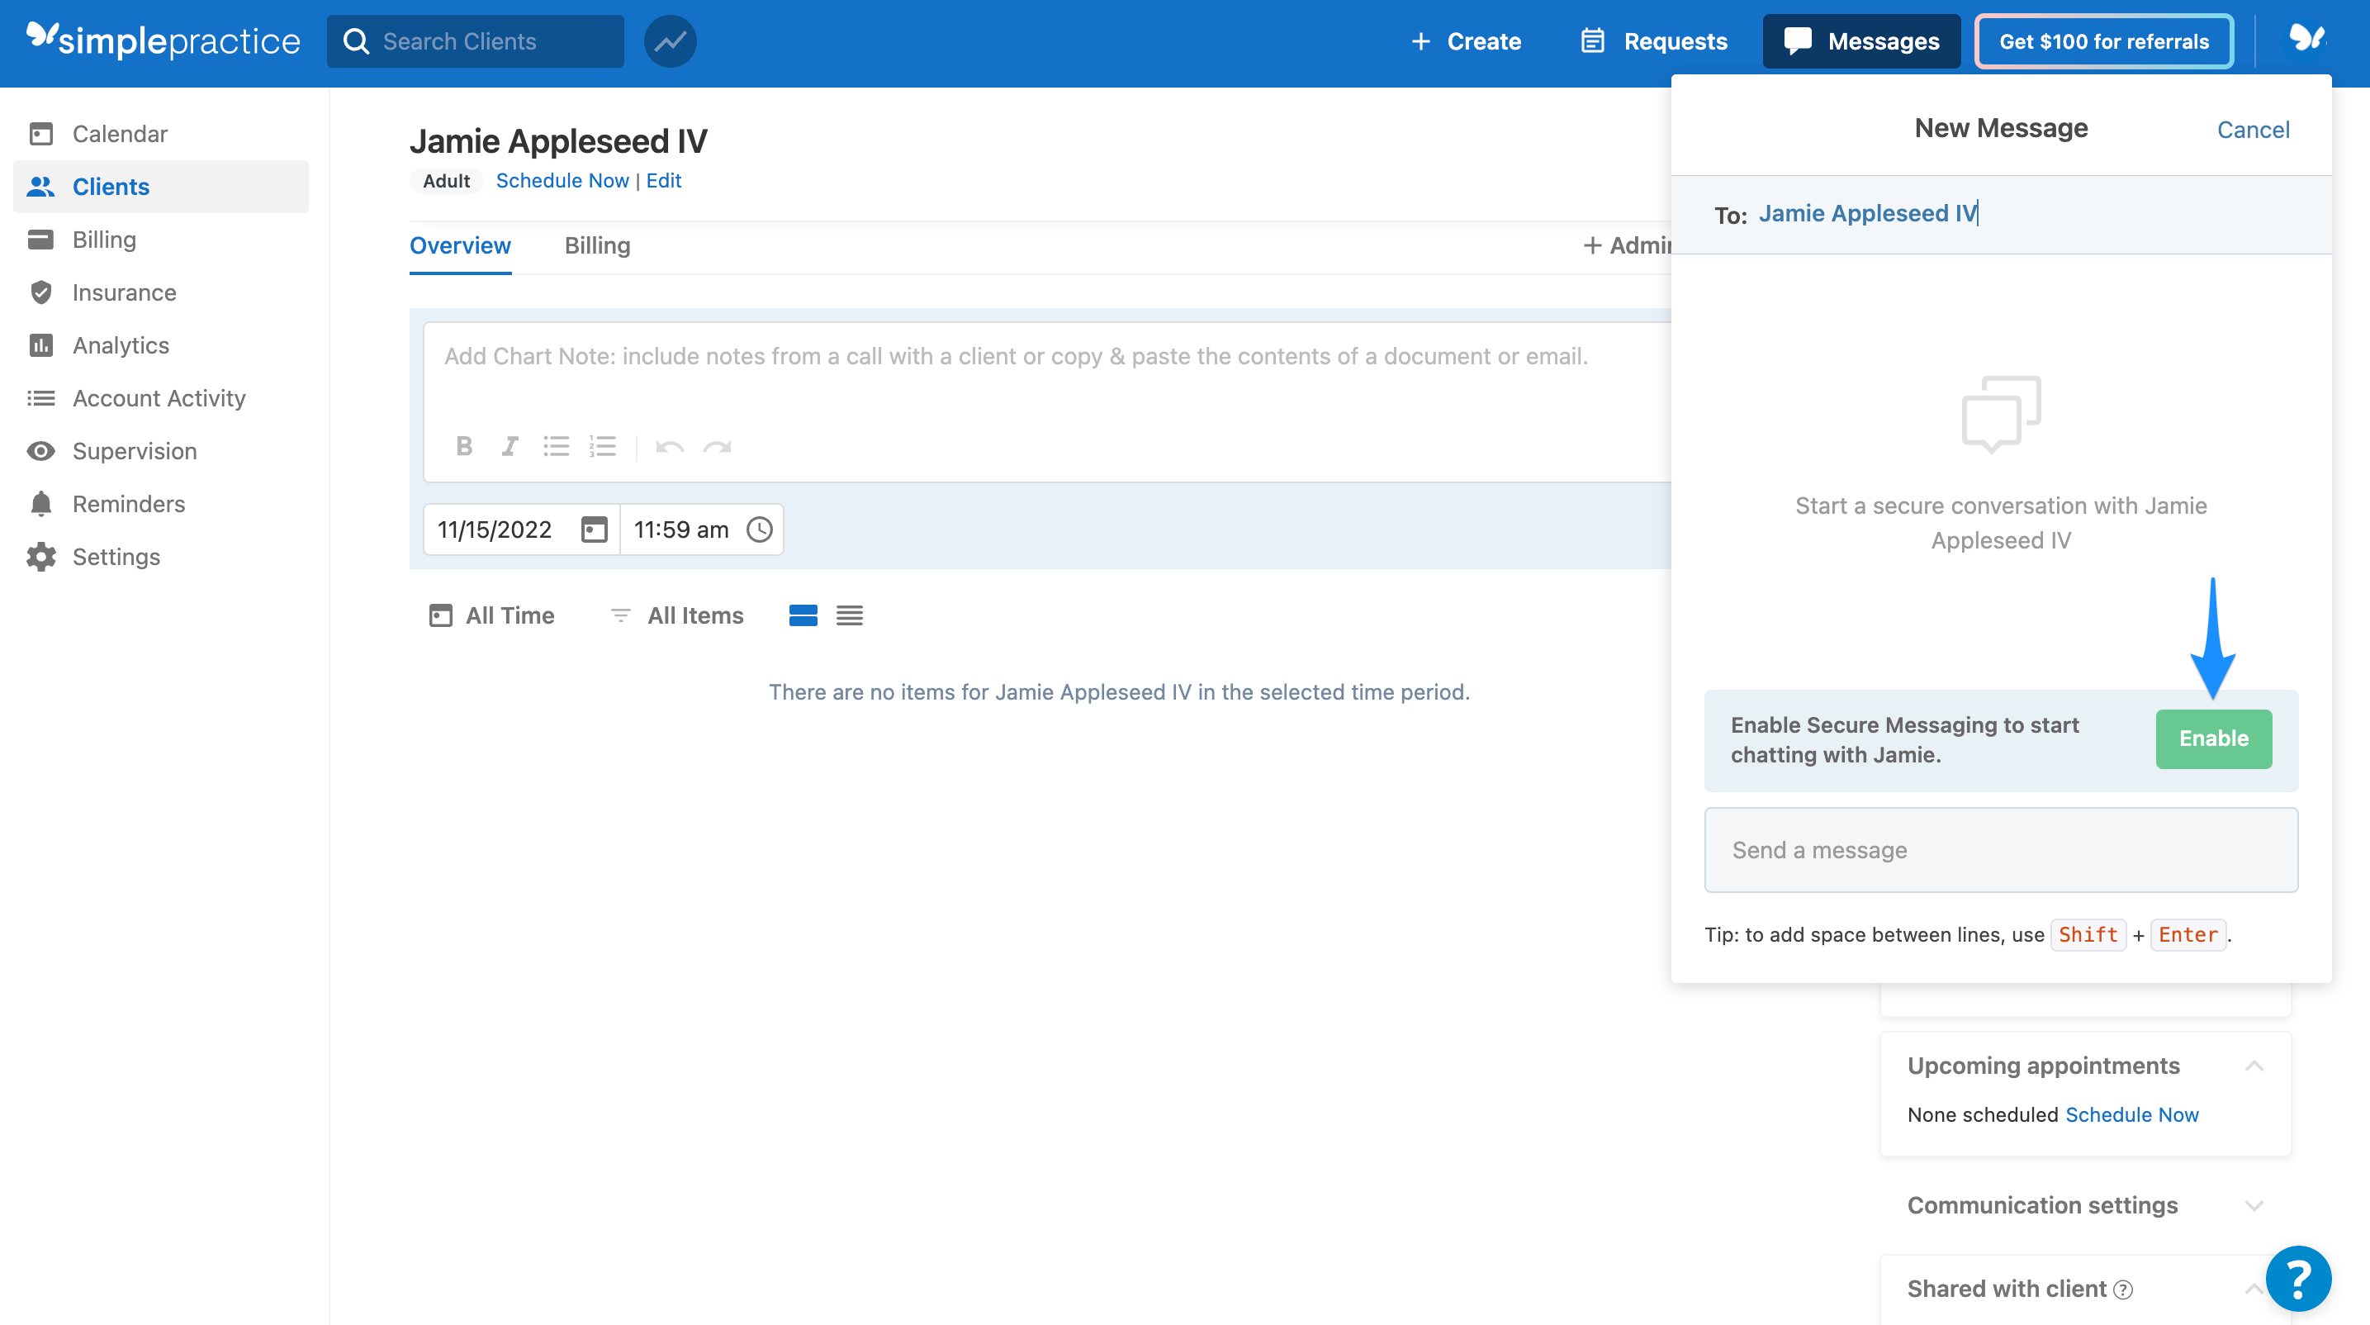2370x1325 pixels.
Task: Expand the Communication settings section
Action: [2254, 1205]
